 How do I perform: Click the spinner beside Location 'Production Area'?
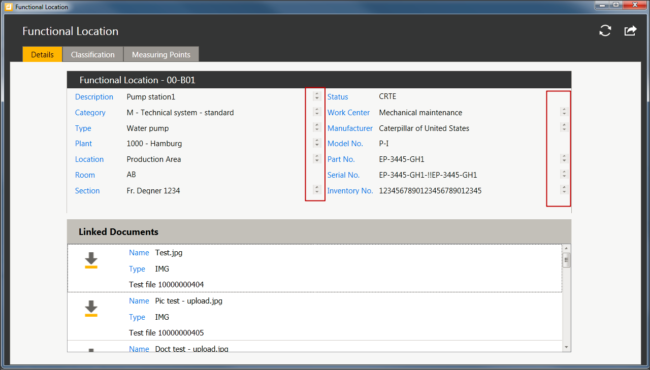(317, 158)
